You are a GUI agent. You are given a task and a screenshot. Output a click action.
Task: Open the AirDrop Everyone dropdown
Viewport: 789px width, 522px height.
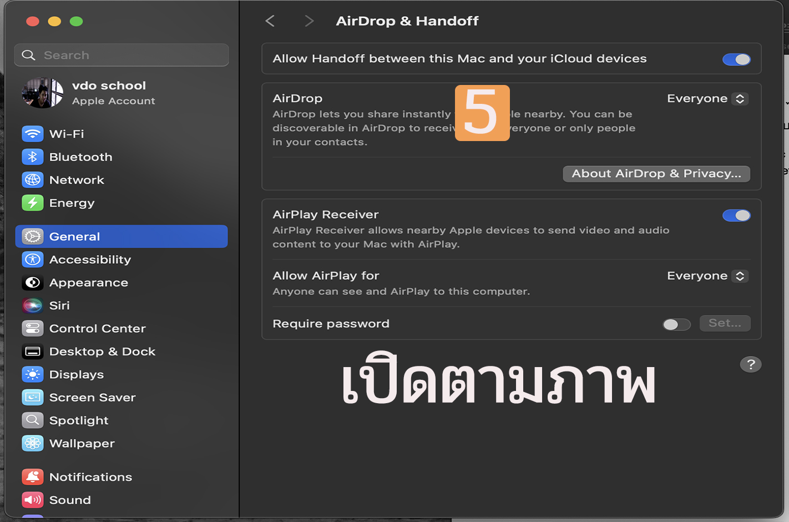coord(707,99)
